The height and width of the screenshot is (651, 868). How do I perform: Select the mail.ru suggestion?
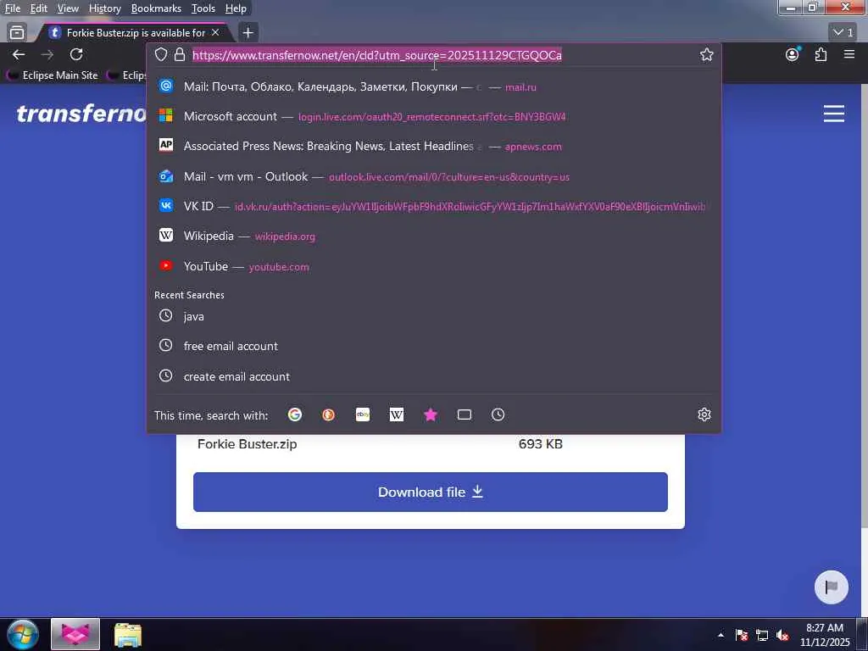coord(433,86)
